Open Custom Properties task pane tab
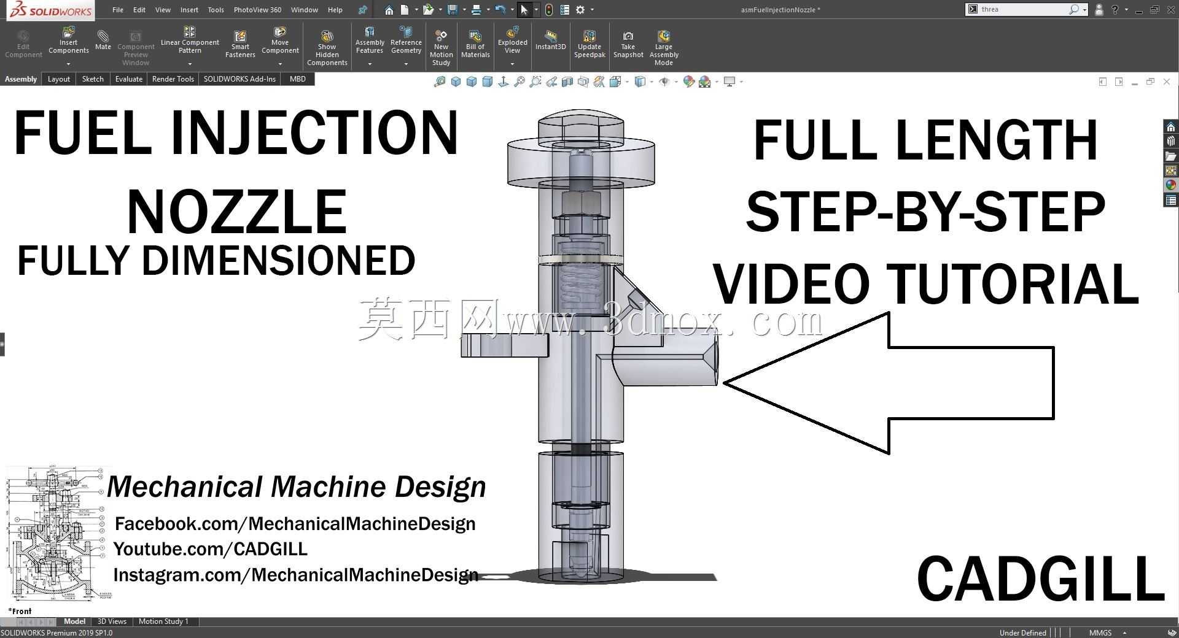1179x638 pixels. (1170, 200)
